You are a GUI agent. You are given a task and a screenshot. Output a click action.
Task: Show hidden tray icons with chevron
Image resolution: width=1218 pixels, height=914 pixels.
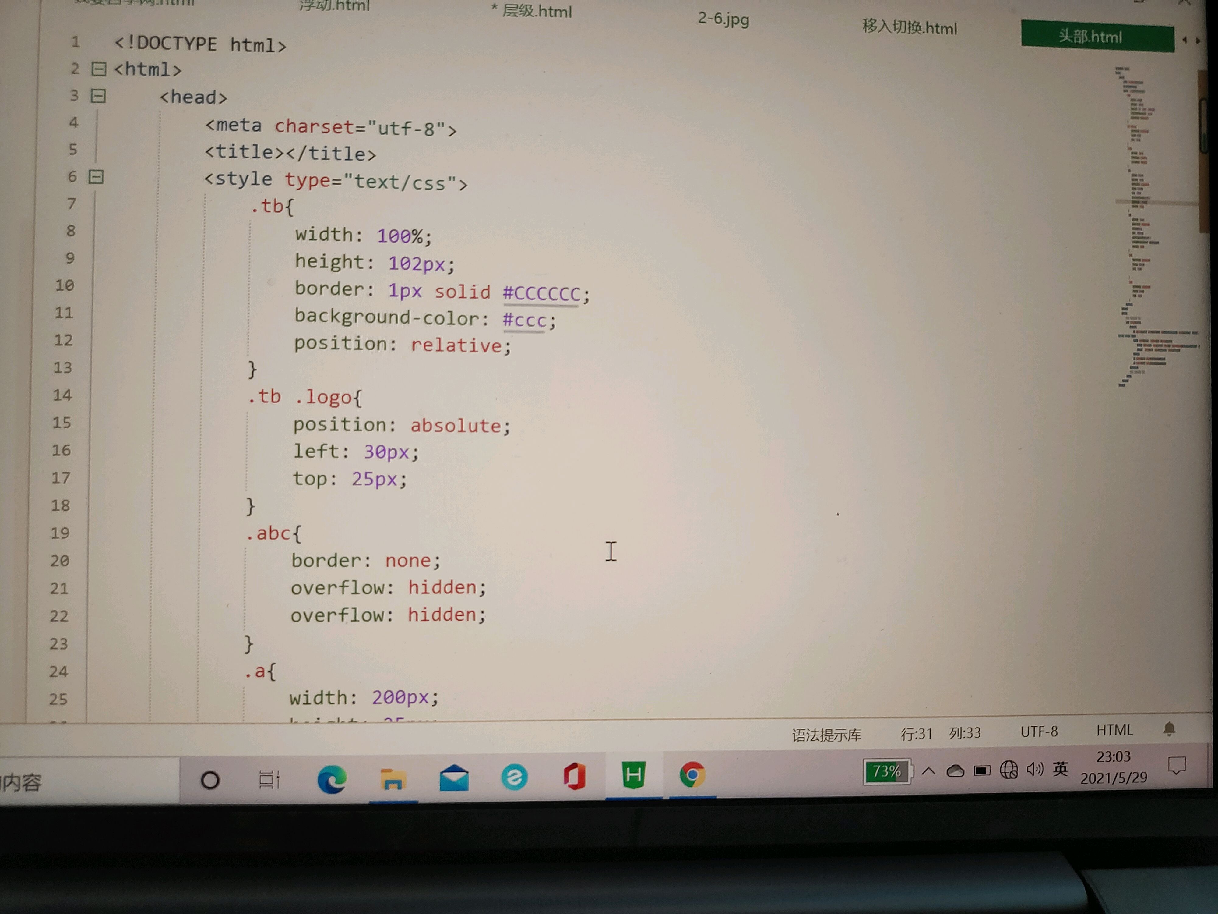[928, 770]
